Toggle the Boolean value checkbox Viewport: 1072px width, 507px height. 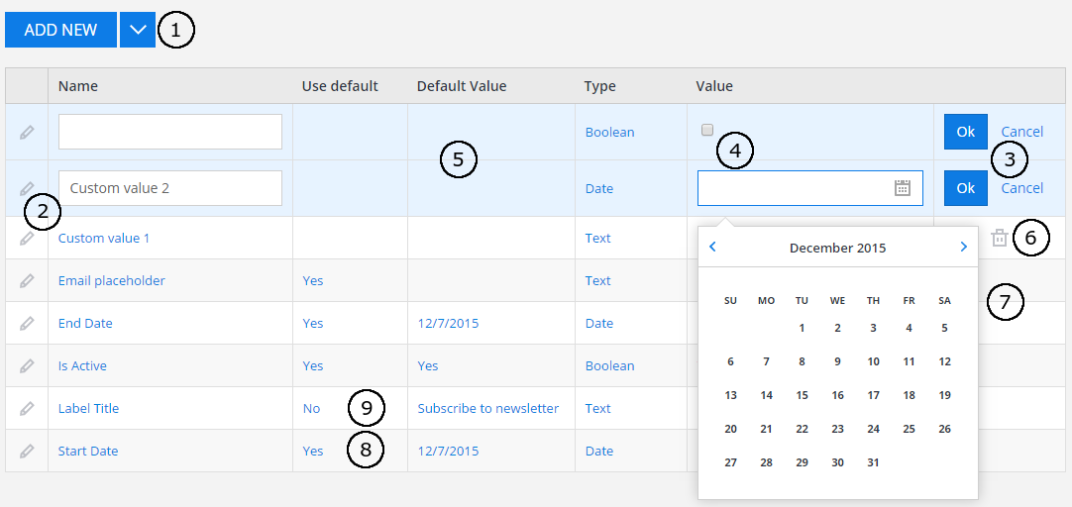pyautogui.click(x=707, y=130)
